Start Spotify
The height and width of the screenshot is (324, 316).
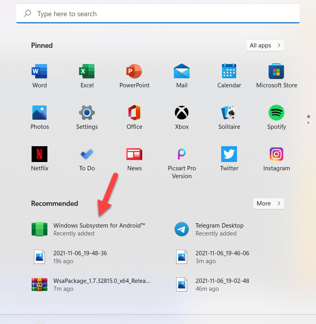click(x=276, y=117)
